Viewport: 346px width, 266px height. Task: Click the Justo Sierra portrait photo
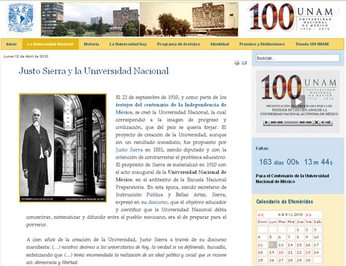tap(63, 148)
